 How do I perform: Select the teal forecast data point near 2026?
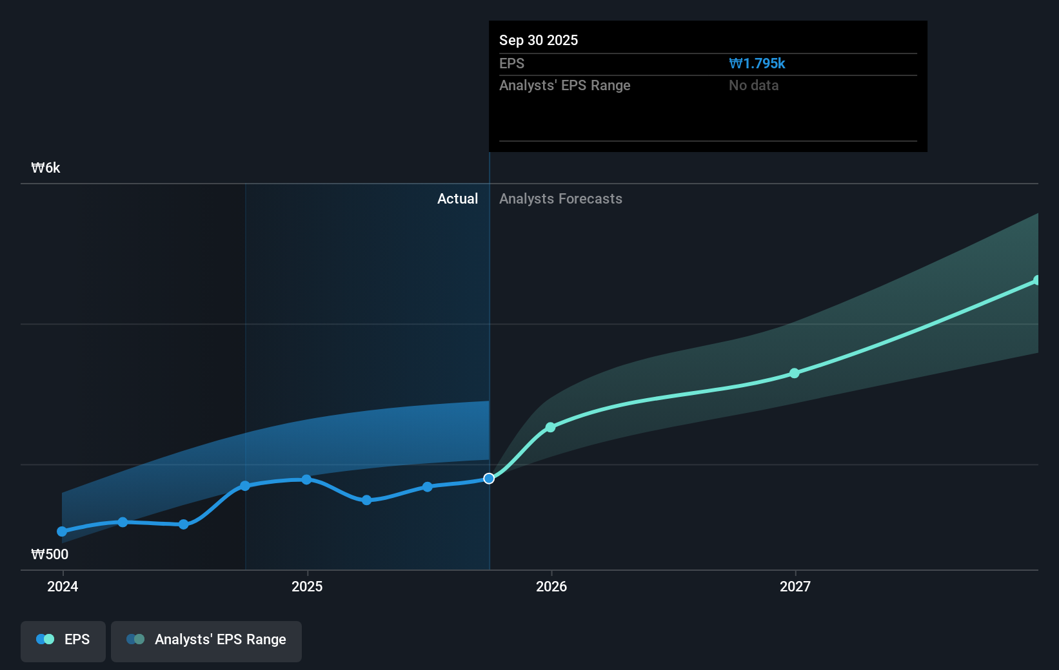(x=550, y=426)
